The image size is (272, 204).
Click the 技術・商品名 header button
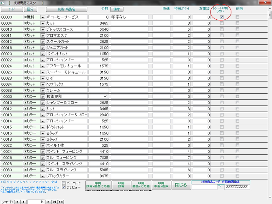click(x=66, y=9)
